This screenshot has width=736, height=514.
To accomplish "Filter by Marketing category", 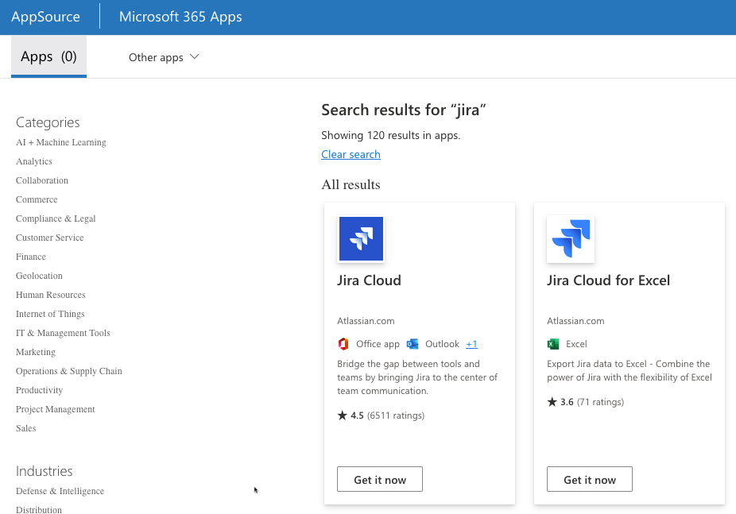I will pos(36,352).
